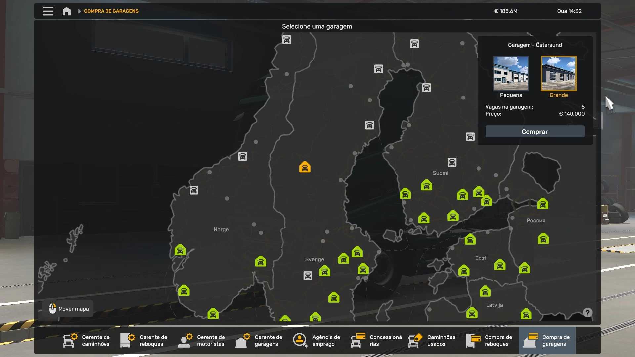The height and width of the screenshot is (357, 635).
Task: Open Caminhões usados tab
Action: pyautogui.click(x=432, y=340)
